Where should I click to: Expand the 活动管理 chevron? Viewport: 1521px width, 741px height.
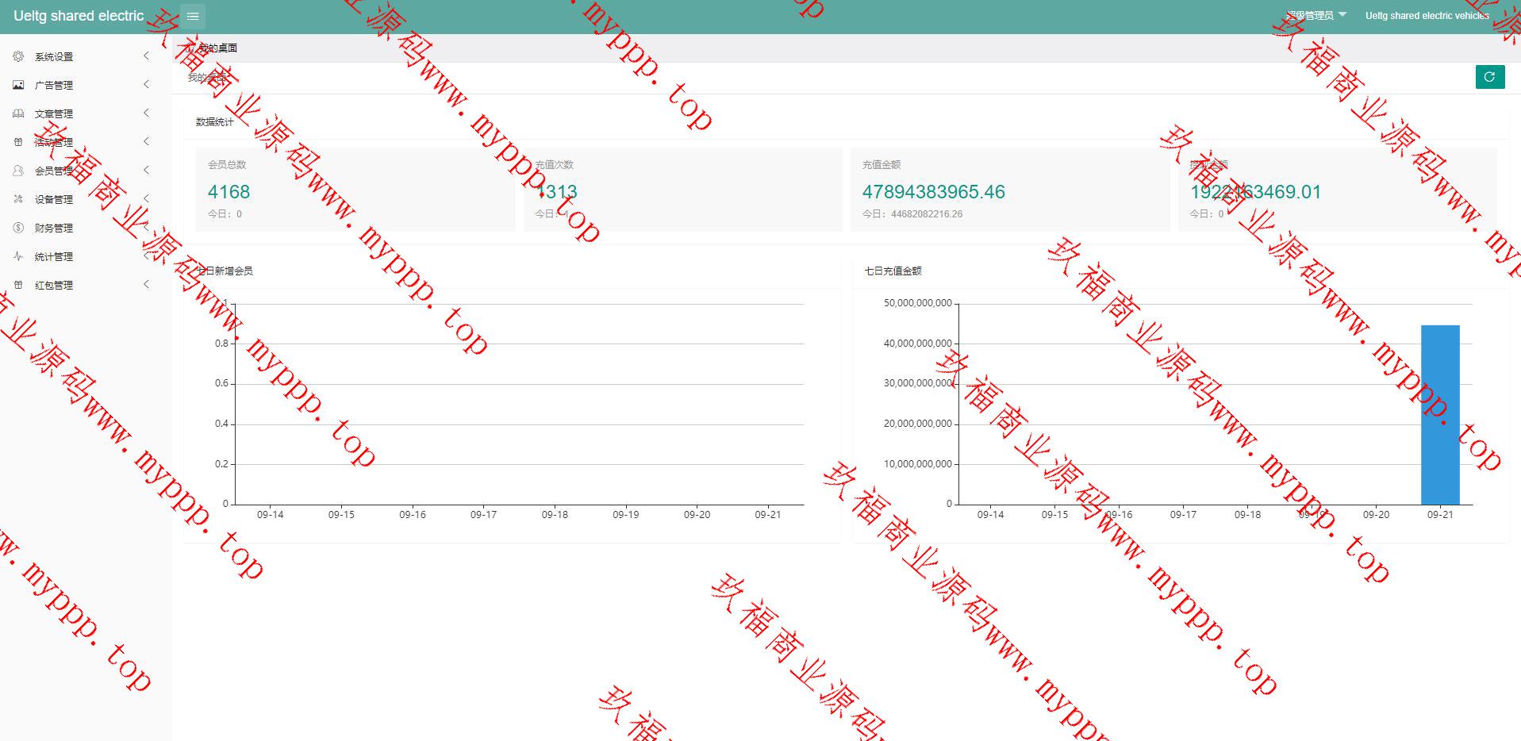146,141
